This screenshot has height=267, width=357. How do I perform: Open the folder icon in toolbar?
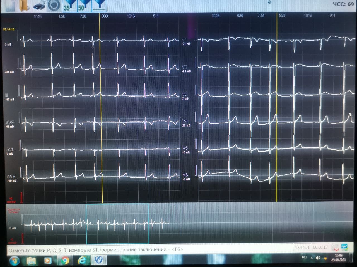coord(24,6)
